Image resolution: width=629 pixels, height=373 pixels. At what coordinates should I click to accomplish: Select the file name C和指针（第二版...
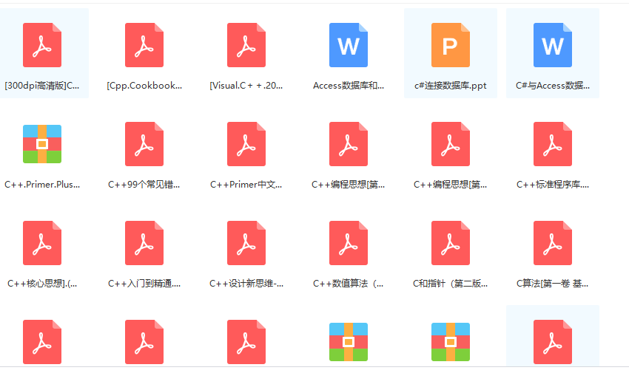[451, 284]
